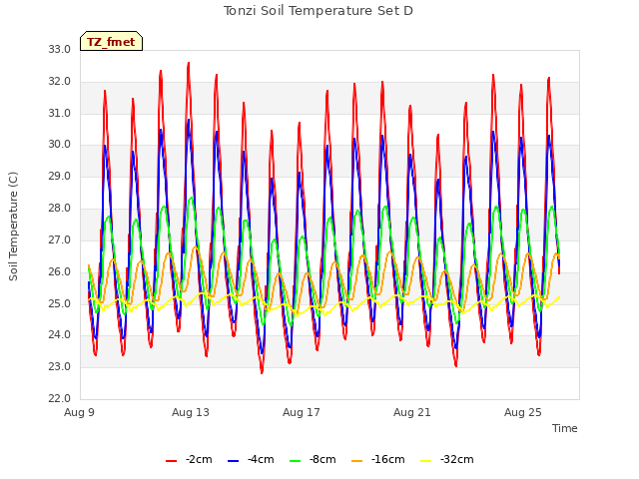Image resolution: width=639 pixels, height=479 pixels.
Task: Click the green -8cm legend swatch
Action: (x=296, y=461)
